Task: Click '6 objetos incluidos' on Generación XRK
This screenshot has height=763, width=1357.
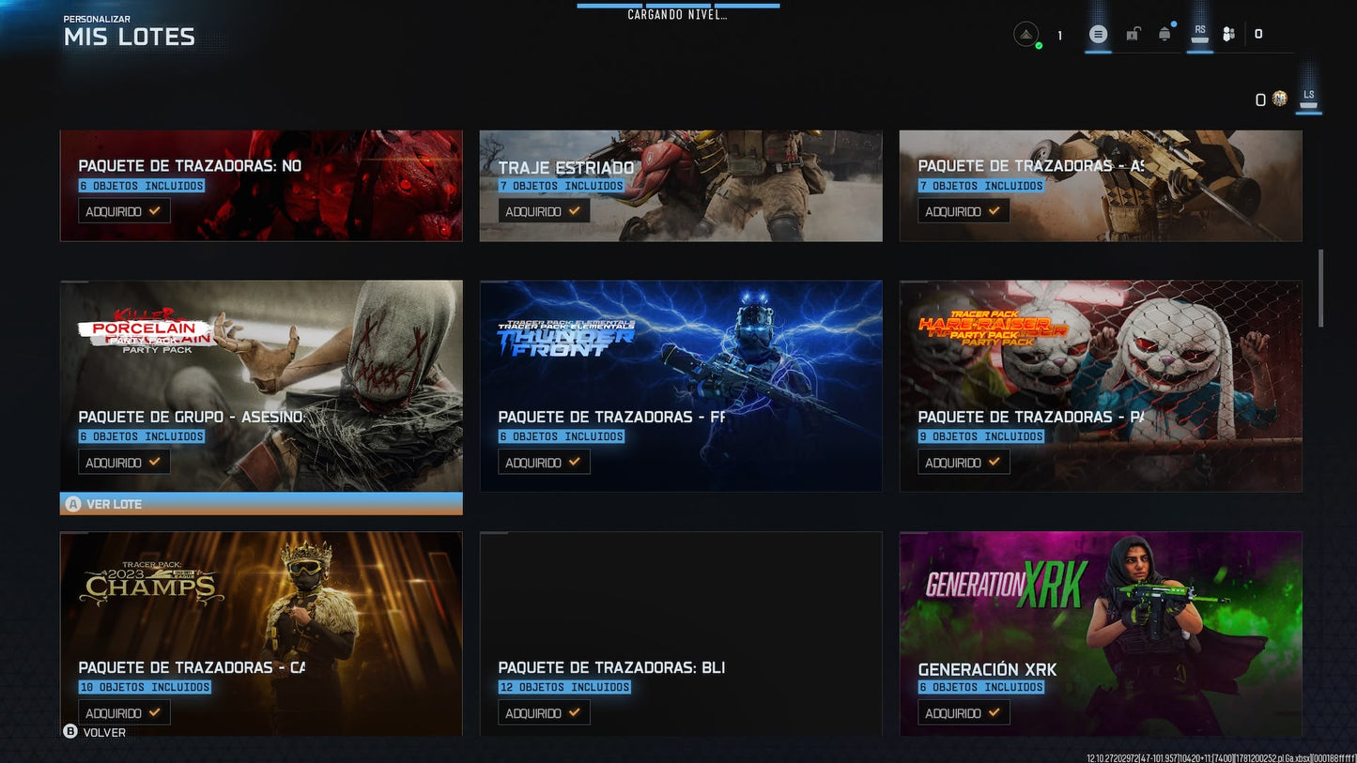Action: tap(981, 687)
